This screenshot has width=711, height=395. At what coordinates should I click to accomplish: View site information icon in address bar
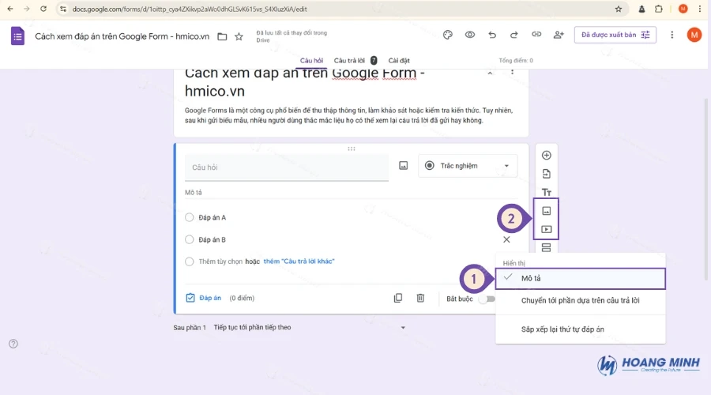[63, 9]
